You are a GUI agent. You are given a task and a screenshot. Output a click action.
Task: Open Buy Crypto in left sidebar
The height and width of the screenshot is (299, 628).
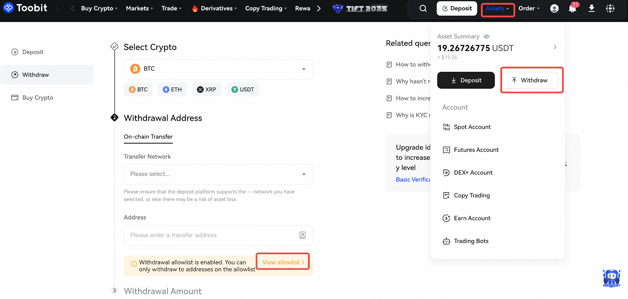tap(47, 97)
